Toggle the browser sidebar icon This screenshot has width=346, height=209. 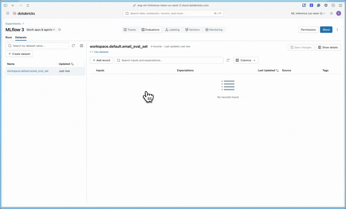6,5
